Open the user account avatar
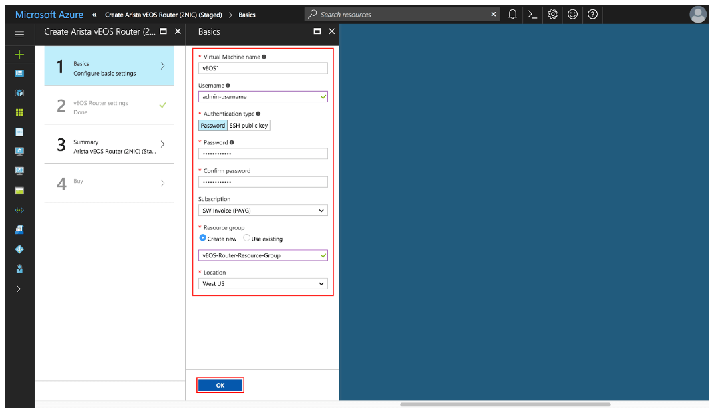The height and width of the screenshot is (413, 716). (698, 15)
